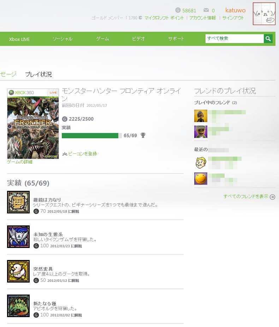
Task: Open the 新たなる種 achievement icon
Action: 18,306
